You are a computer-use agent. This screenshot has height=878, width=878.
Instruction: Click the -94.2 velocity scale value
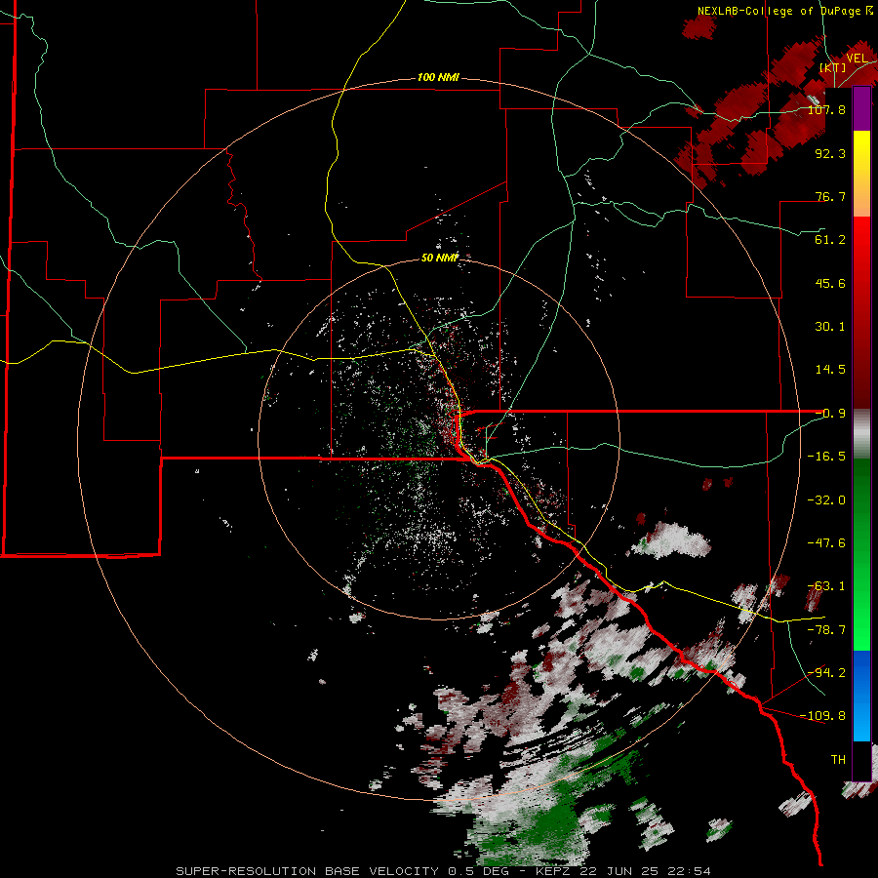826,673
